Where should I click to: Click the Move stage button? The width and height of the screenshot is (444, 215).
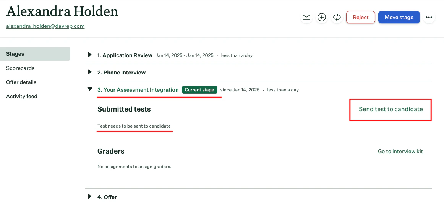click(x=399, y=17)
